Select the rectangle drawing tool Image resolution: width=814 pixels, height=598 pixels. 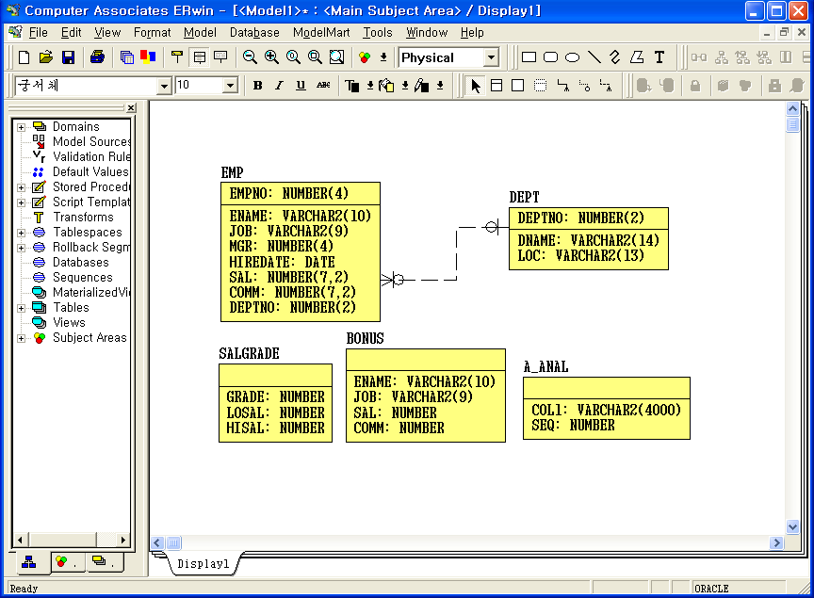529,57
